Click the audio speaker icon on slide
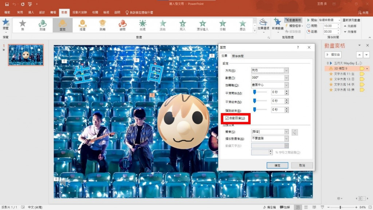The image size is (373, 210). [65, 182]
